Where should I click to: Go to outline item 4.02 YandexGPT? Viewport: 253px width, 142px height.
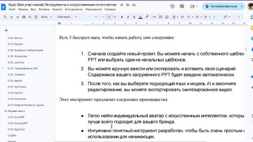click(x=17, y=123)
